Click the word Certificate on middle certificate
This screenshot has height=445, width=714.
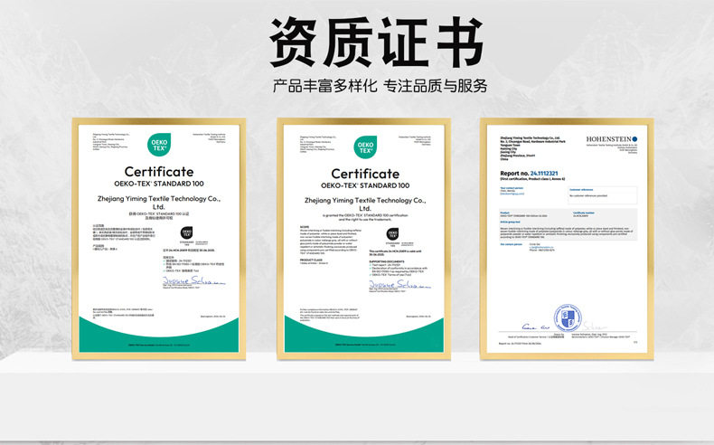(365, 174)
